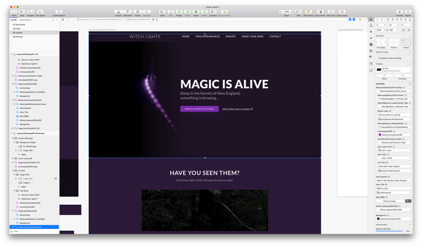Click the Rotate tool icon
The image size is (422, 247).
coord(179,12)
